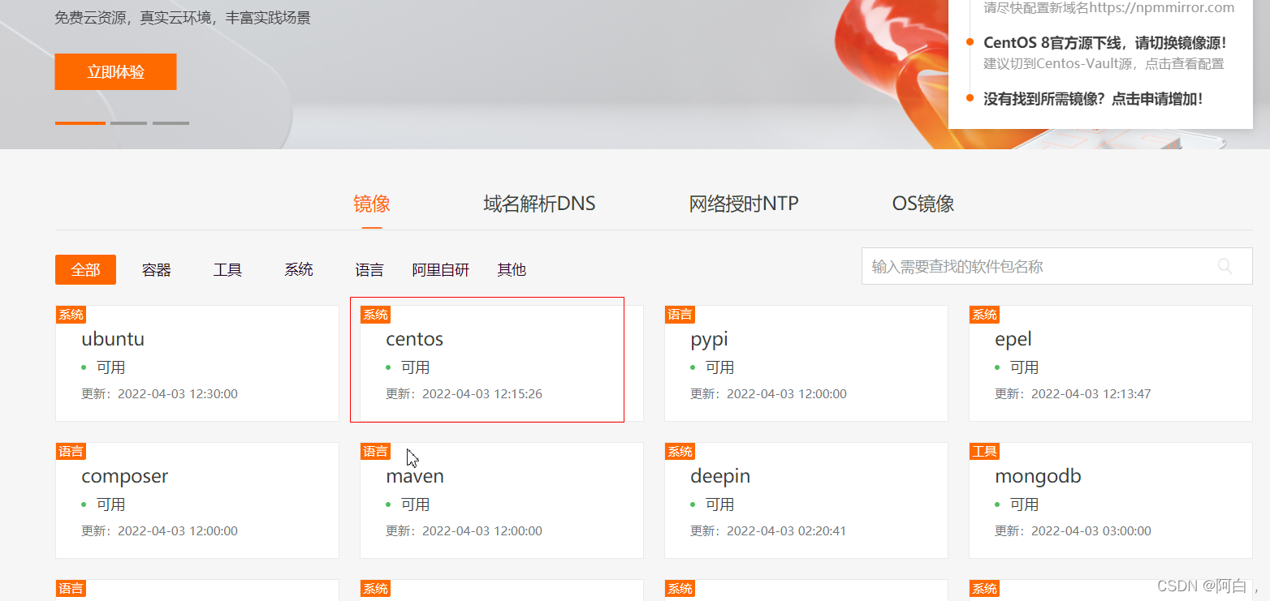Image resolution: width=1270 pixels, height=601 pixels.
Task: Open the deepin mirror card
Action: coord(806,500)
